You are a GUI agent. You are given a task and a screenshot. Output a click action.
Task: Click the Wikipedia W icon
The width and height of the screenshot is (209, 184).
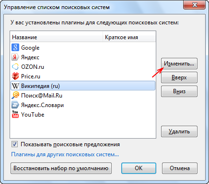15,86
